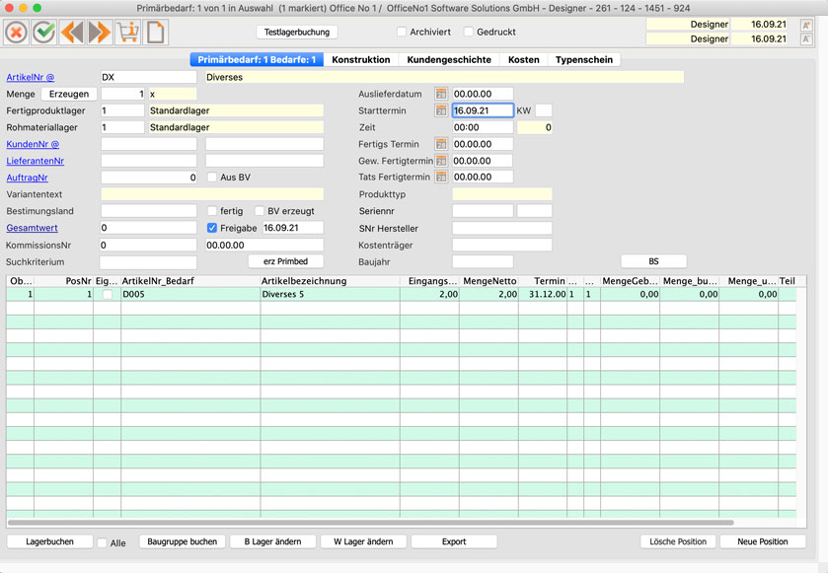This screenshot has height=573, width=828.
Task: Click the Diverses 5 table cell
Action: pos(330,295)
